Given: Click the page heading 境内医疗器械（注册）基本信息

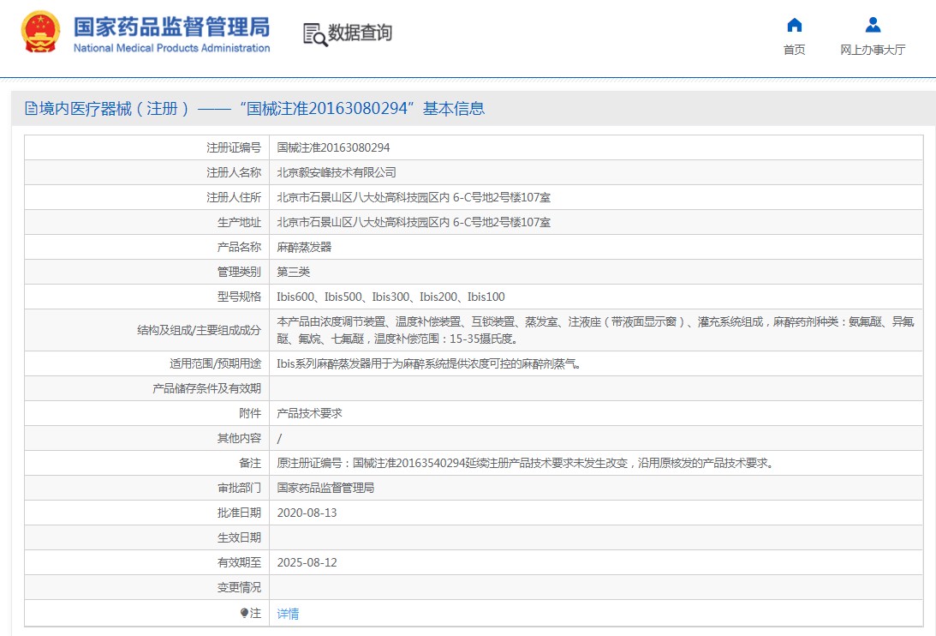Looking at the screenshot, I should pos(255,108).
